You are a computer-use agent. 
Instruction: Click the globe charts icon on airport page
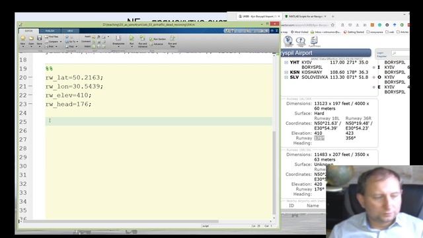pyautogui.click(x=288, y=41)
